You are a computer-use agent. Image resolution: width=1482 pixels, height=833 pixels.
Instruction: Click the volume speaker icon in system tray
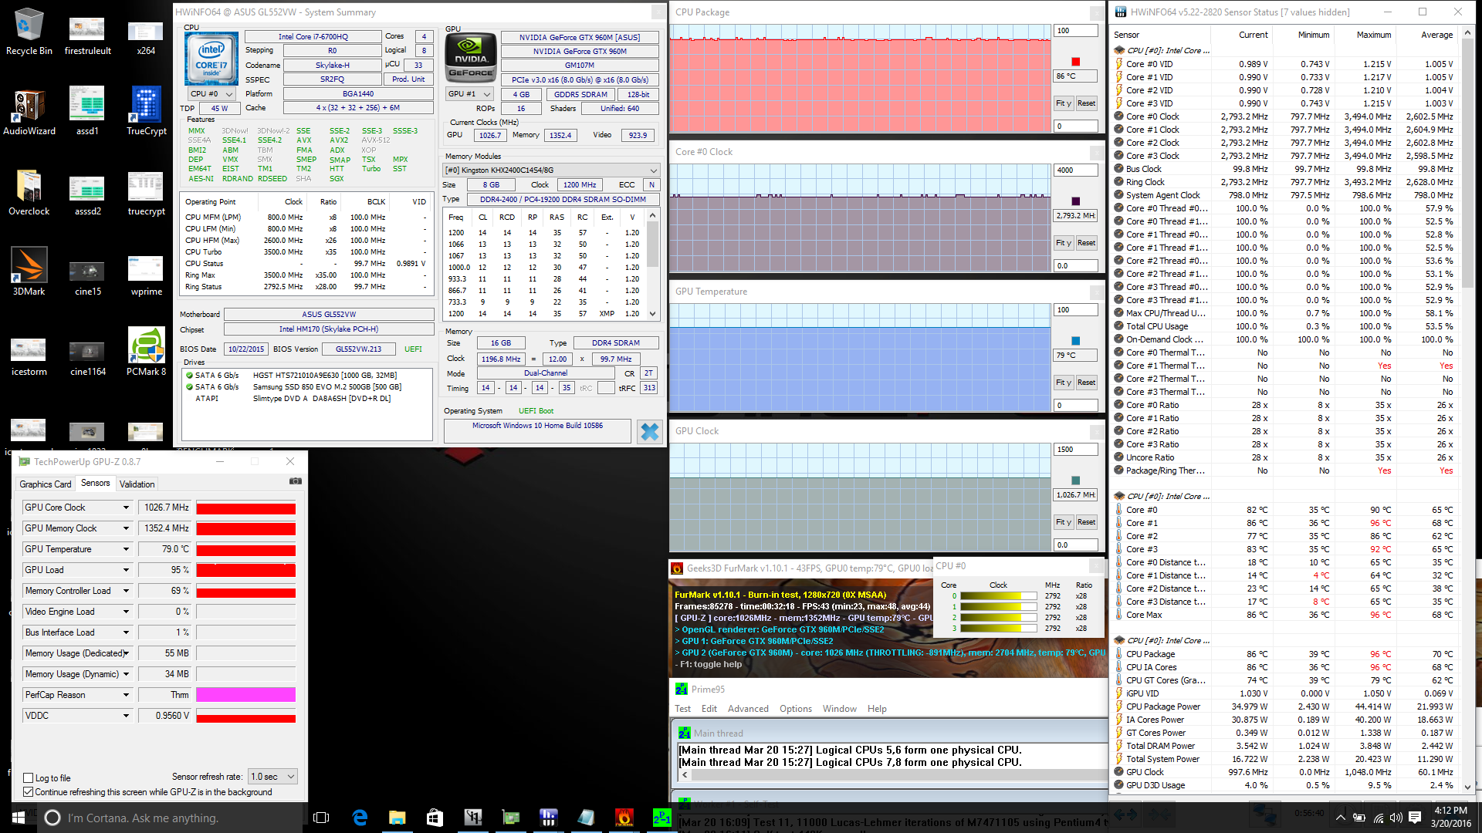1396,818
